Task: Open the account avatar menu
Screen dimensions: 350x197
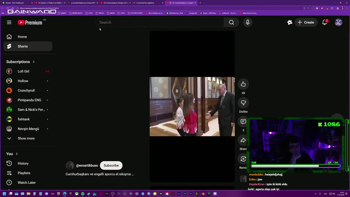Action: tap(339, 22)
